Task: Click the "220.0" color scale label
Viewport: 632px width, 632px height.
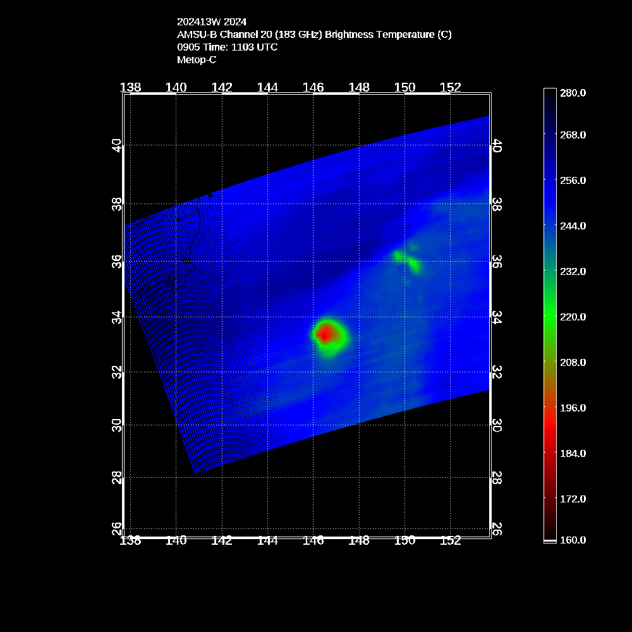Action: 573,317
